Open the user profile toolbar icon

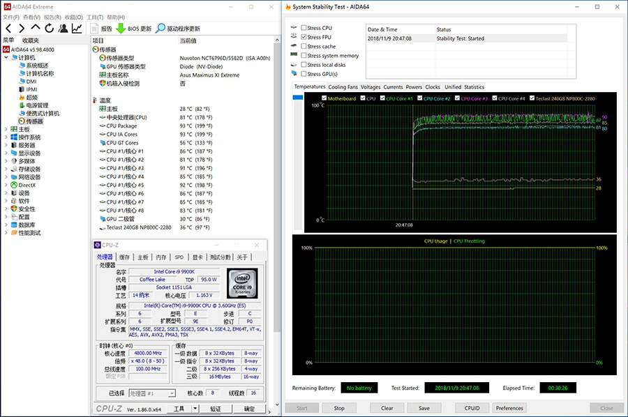(x=63, y=29)
